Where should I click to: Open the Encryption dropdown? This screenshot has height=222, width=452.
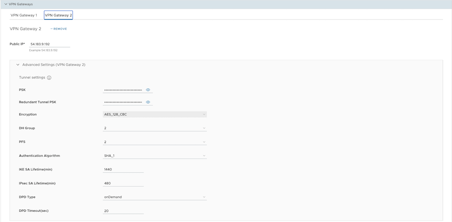tap(154, 114)
